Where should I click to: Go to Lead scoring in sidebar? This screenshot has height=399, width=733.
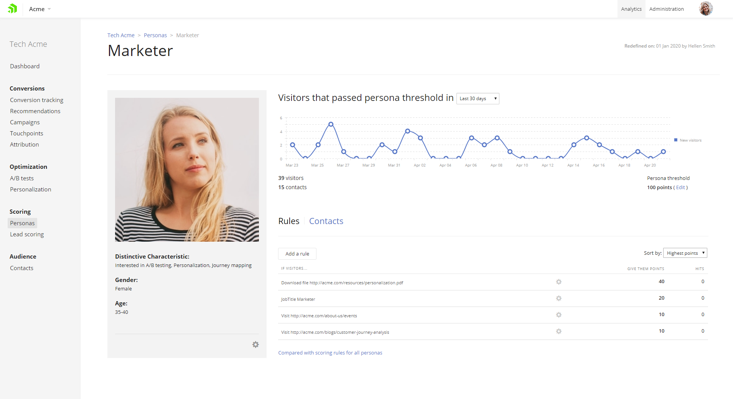click(27, 234)
